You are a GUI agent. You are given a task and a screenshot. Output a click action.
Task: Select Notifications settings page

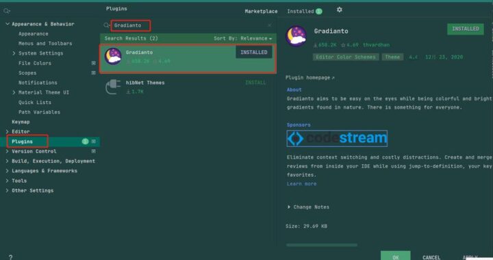(38, 83)
